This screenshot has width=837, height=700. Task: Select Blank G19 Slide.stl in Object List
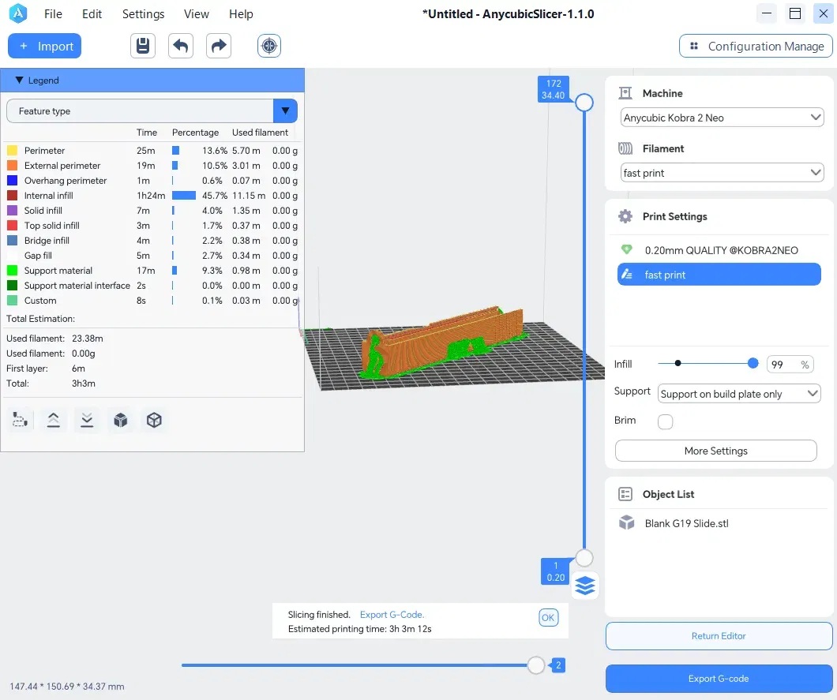click(x=686, y=523)
